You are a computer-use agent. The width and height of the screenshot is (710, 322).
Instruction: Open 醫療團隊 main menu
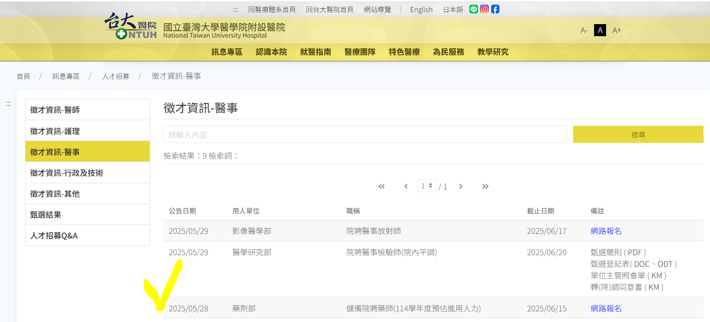coord(360,52)
